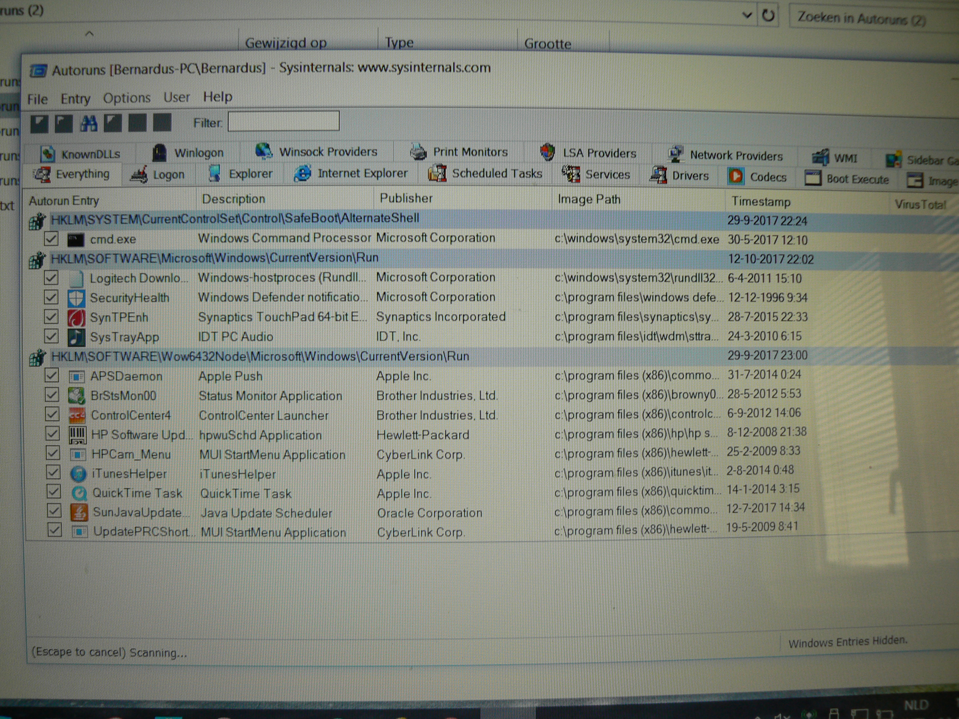Click the refresh icon in the Explorer window
Screen dimensions: 959x719
coord(768,16)
